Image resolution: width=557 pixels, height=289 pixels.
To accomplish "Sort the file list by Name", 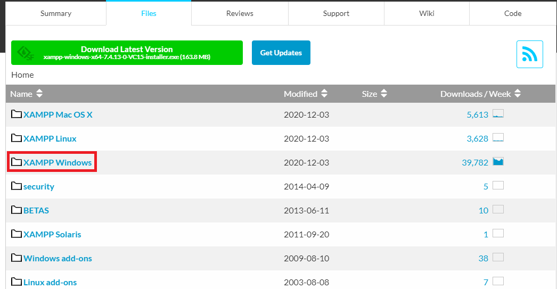I will coord(26,94).
